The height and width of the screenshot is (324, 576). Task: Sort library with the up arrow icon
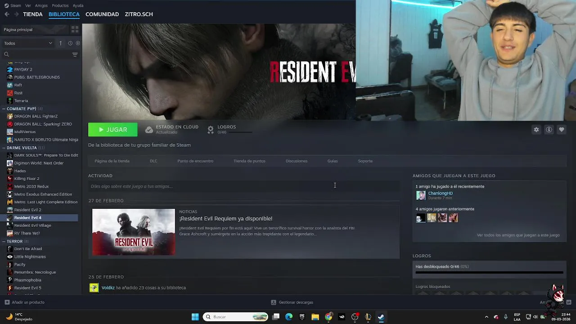[x=60, y=43]
